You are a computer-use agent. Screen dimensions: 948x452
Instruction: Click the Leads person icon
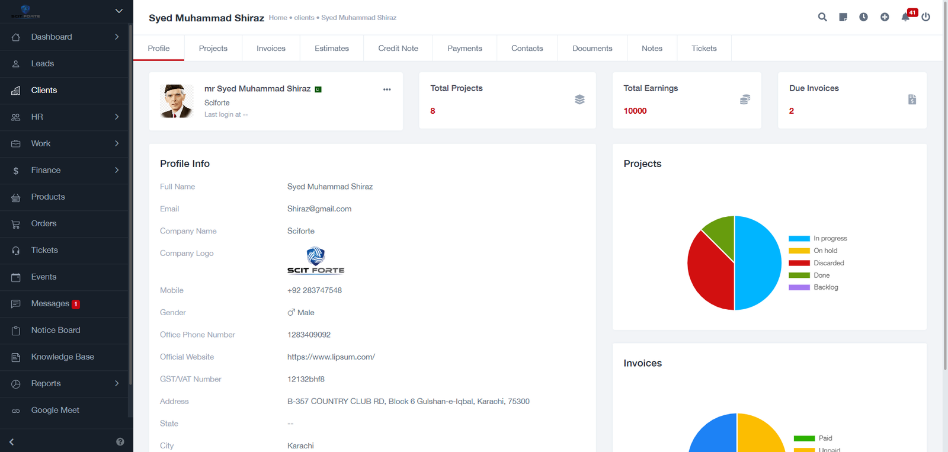(16, 63)
